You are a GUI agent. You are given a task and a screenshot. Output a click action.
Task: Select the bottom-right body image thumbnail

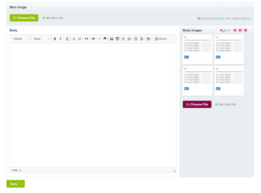[x=229, y=81]
